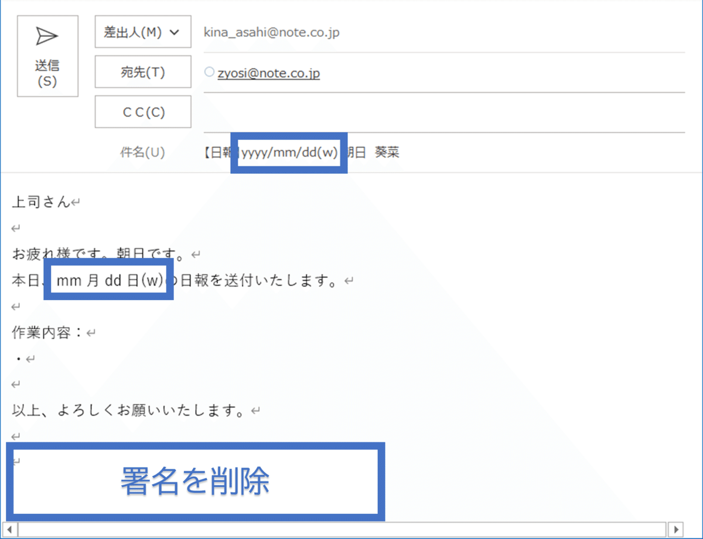703x539 pixels.
Task: Click the bullet line under 作業内容
Action: click(19, 358)
